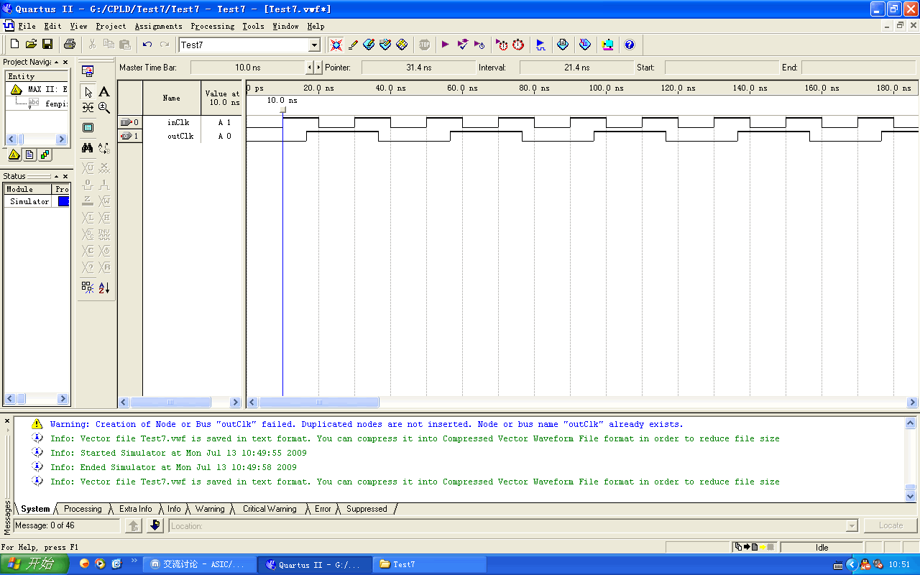The height and width of the screenshot is (575, 920).
Task: Open the Help question mark icon
Action: pos(630,45)
